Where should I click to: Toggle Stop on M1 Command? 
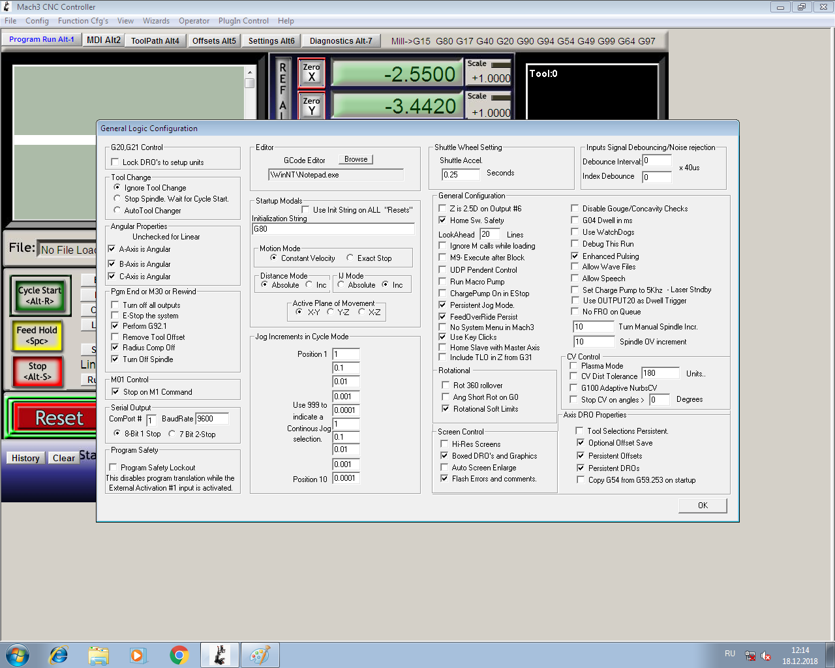pos(115,392)
